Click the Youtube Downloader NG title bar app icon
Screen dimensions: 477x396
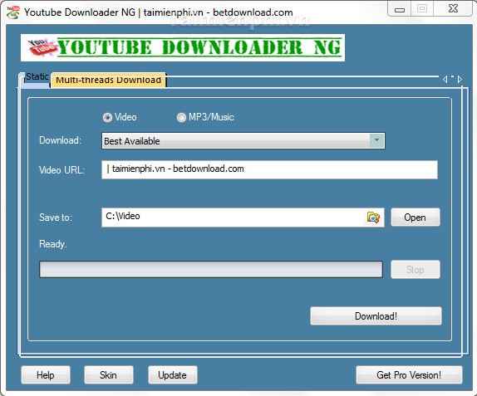[x=13, y=12]
